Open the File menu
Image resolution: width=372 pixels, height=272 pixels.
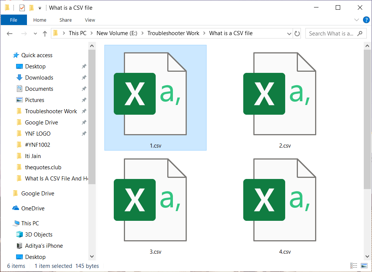14,20
